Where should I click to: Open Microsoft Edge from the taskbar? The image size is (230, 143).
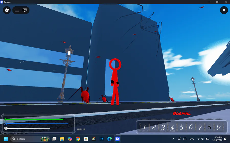[109, 139]
